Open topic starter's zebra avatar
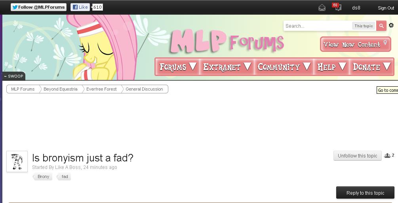The width and height of the screenshot is (398, 203). [x=17, y=161]
